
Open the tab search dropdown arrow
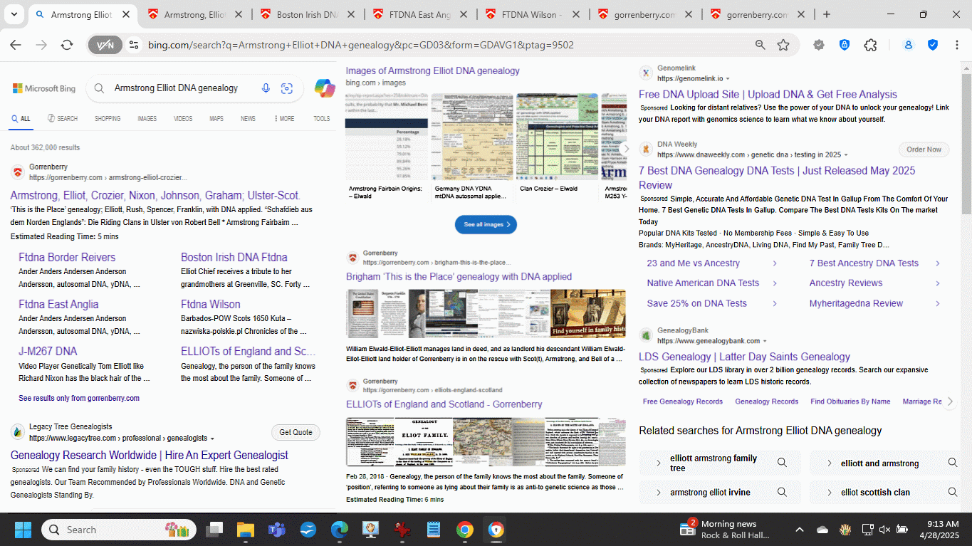click(14, 14)
